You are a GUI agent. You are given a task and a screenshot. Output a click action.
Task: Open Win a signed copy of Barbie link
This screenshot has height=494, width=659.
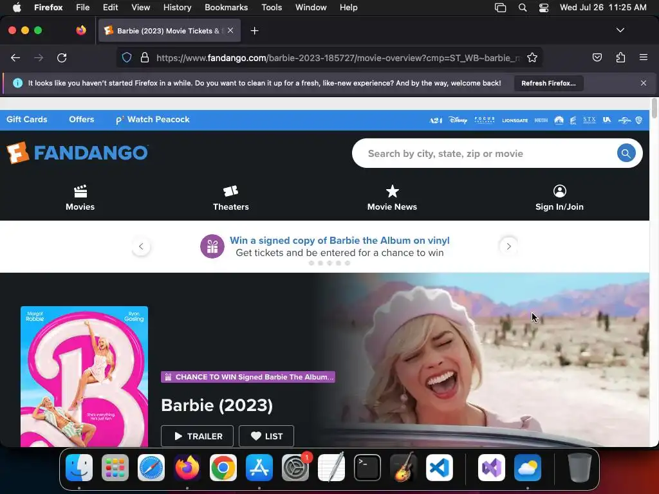(340, 241)
